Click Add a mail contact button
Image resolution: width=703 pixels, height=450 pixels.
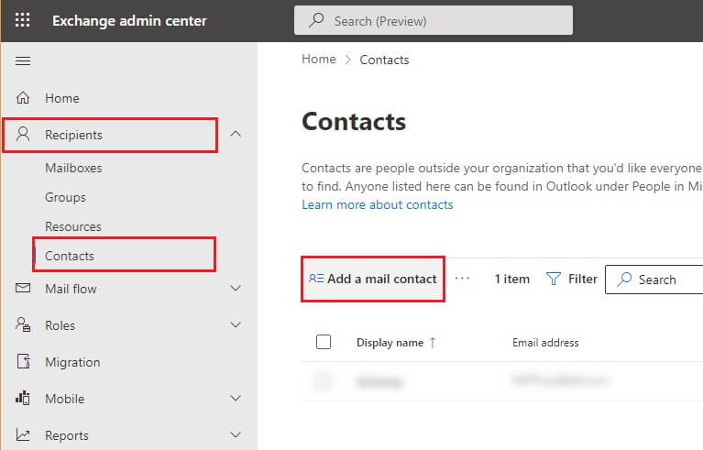(x=373, y=279)
